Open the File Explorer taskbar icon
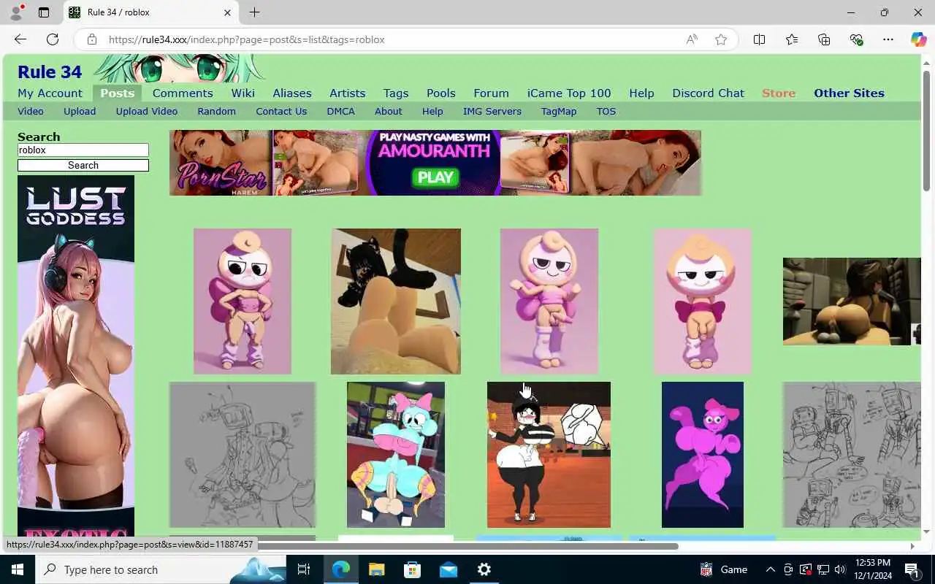The width and height of the screenshot is (935, 584). click(x=377, y=569)
